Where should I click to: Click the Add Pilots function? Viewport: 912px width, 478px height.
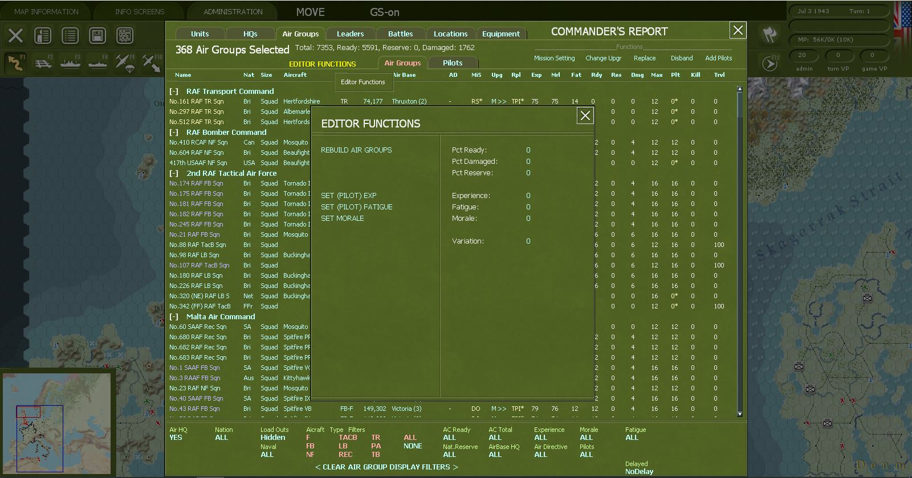coord(718,58)
